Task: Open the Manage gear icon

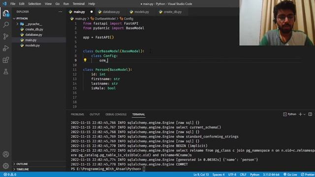Action: 6,166
